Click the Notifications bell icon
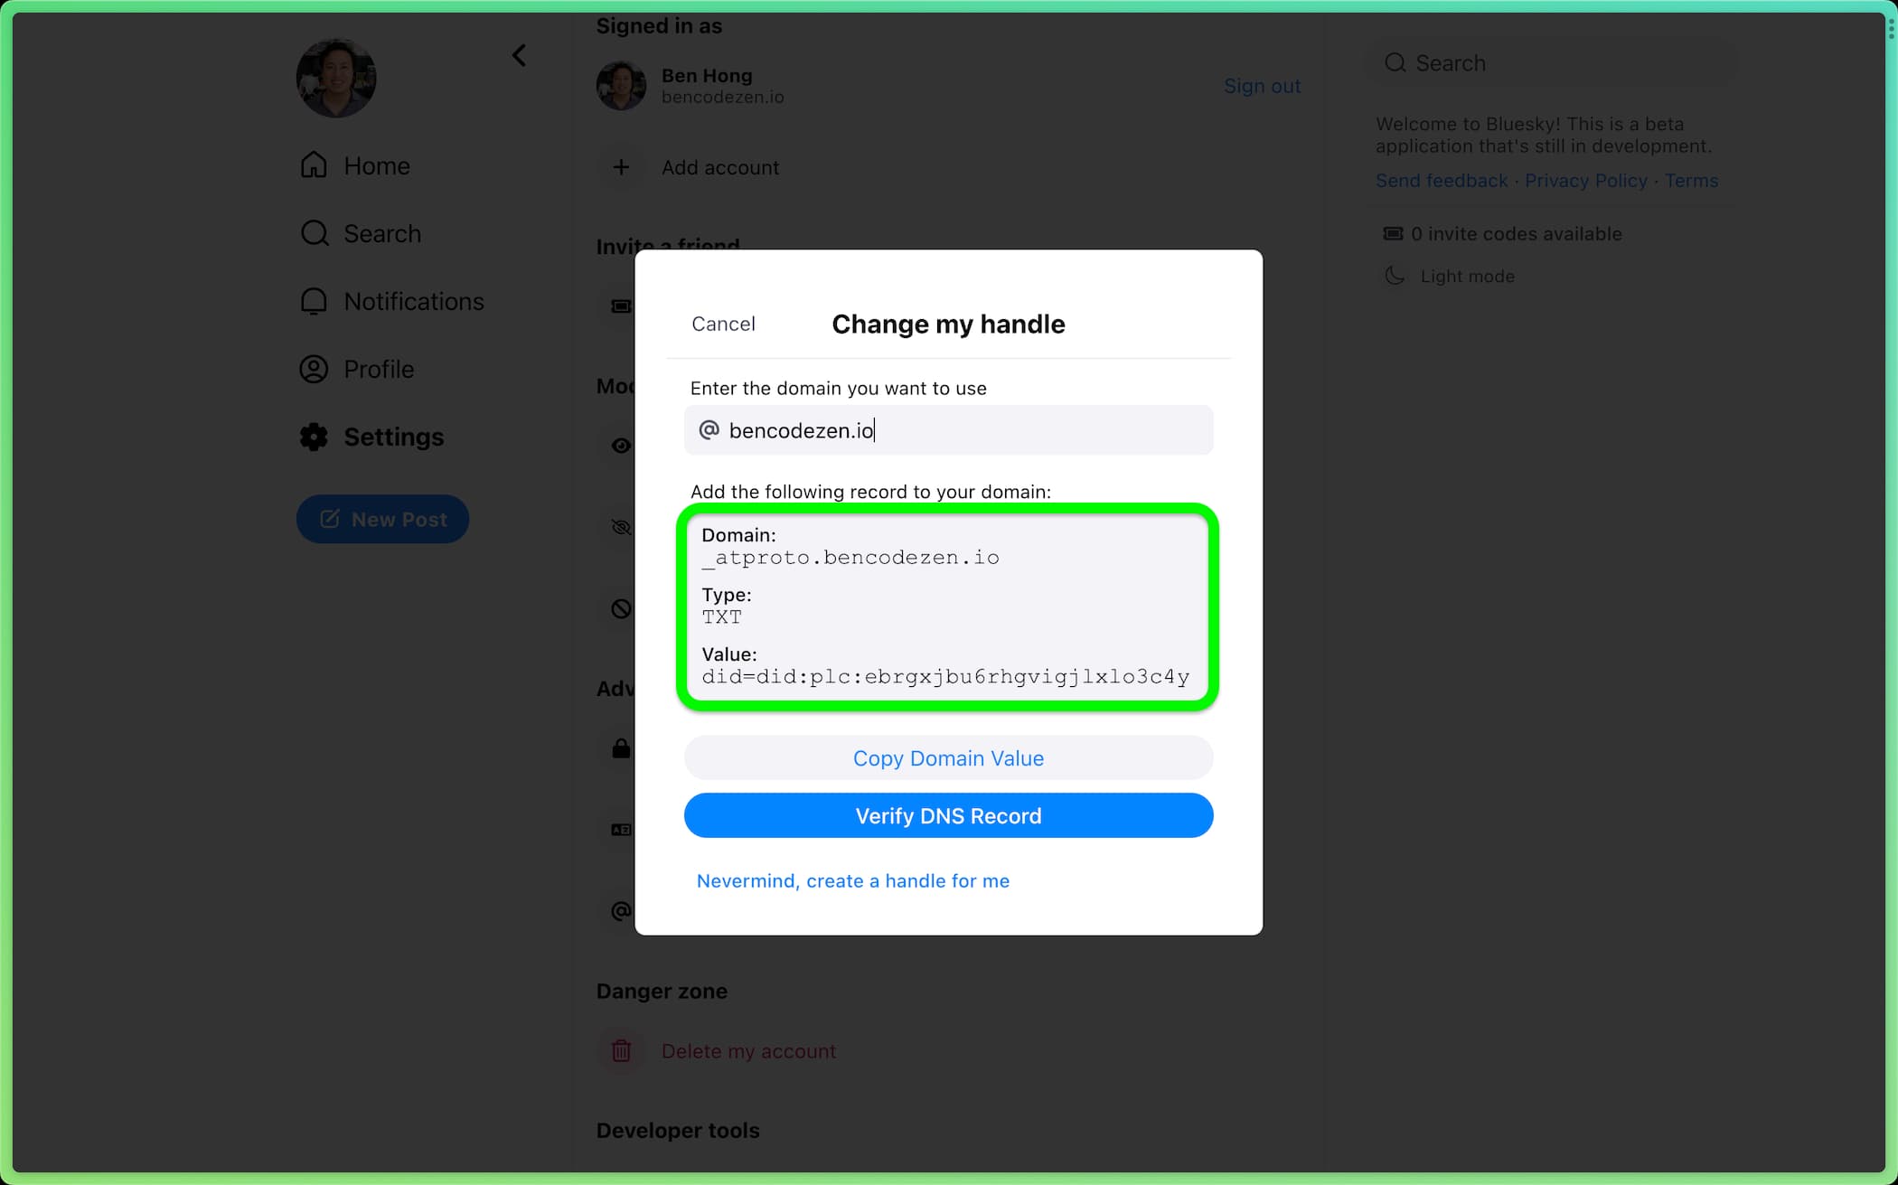 [x=315, y=302]
